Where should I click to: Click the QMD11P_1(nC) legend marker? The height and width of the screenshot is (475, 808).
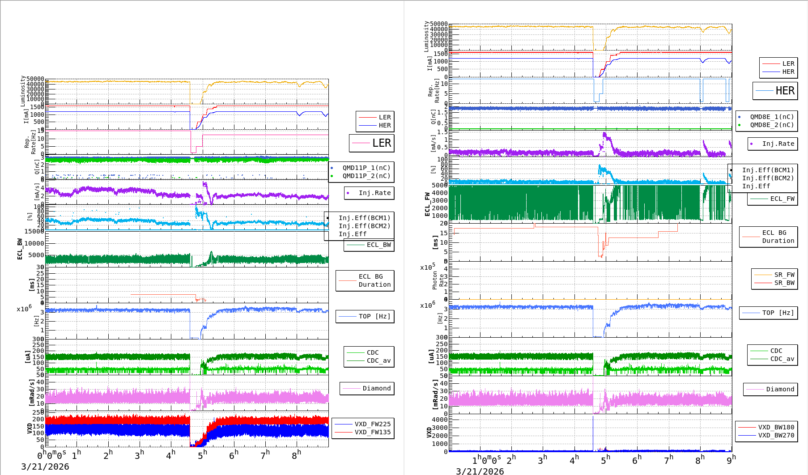(332, 168)
